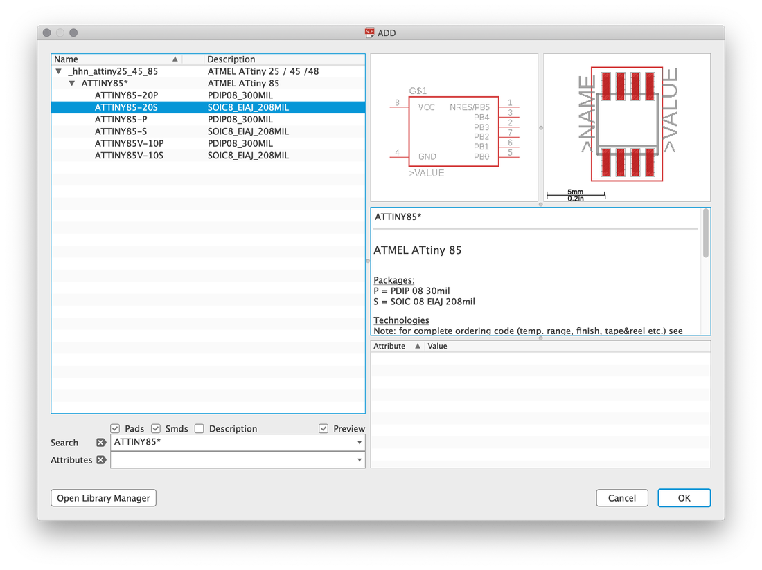Click the schematic symbol preview
The width and height of the screenshot is (762, 570).
point(454,127)
